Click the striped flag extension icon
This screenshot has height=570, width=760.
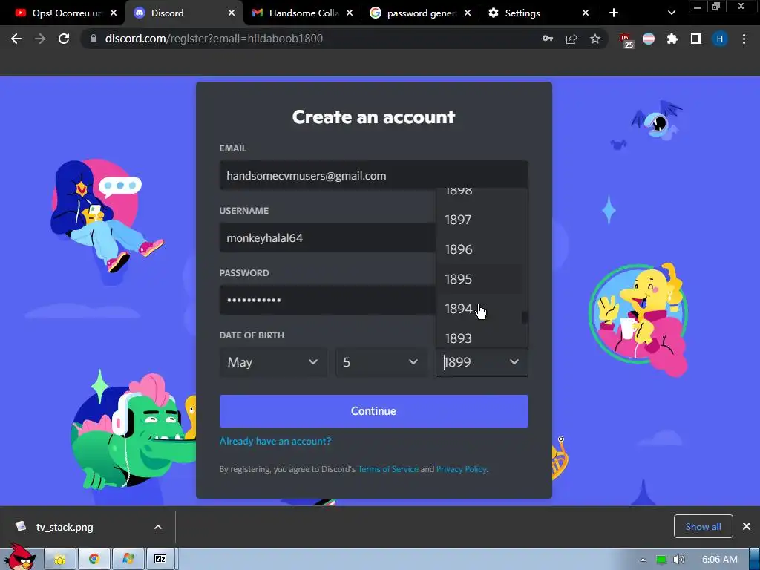(649, 39)
